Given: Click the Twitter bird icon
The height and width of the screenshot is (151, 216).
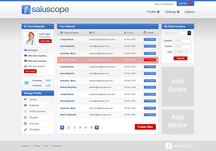Looking at the screenshot, I should (x=26, y=83).
